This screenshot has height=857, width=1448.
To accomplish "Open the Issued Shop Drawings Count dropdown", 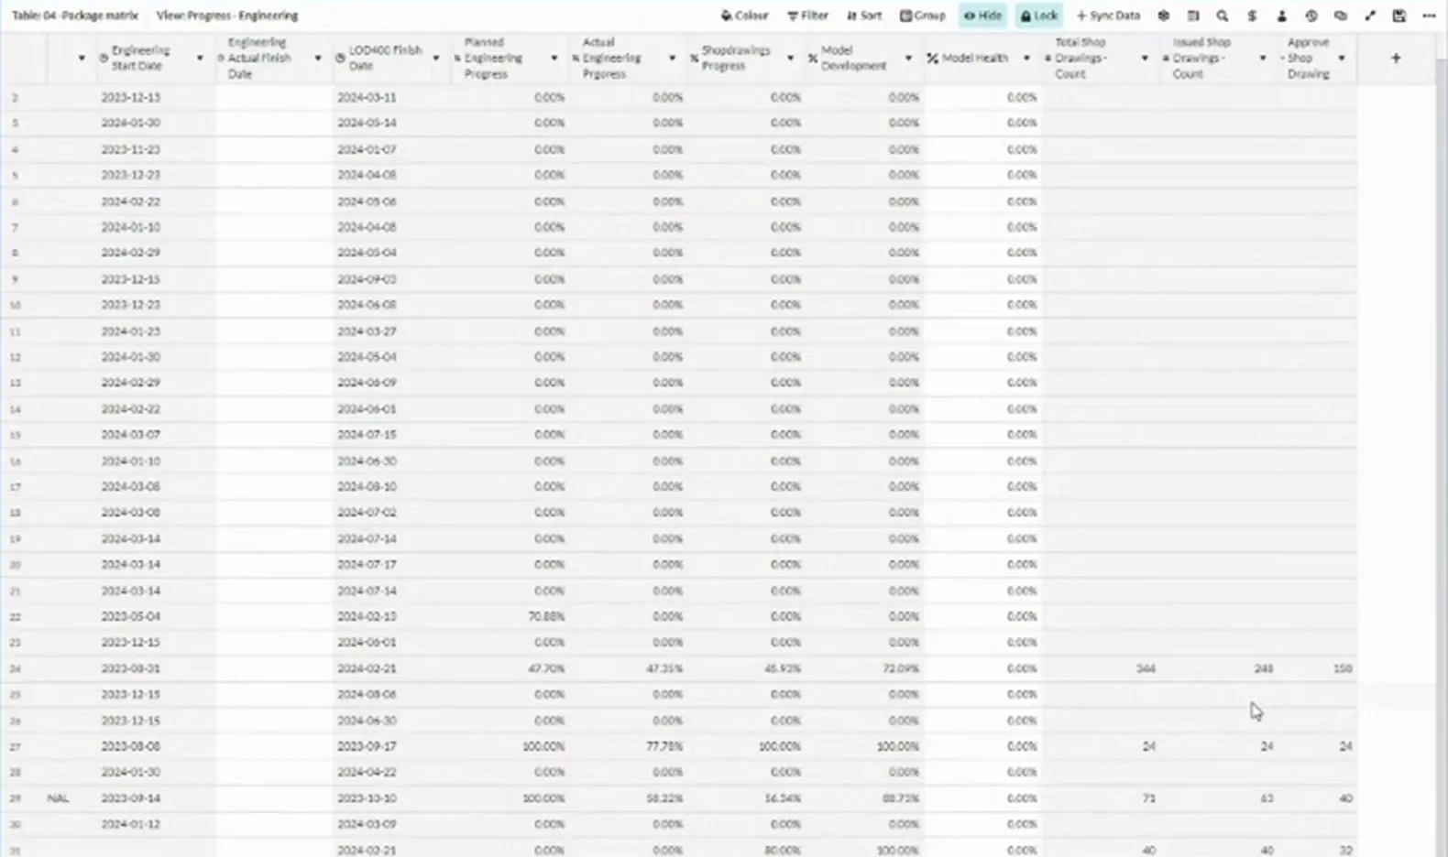I will tap(1263, 58).
